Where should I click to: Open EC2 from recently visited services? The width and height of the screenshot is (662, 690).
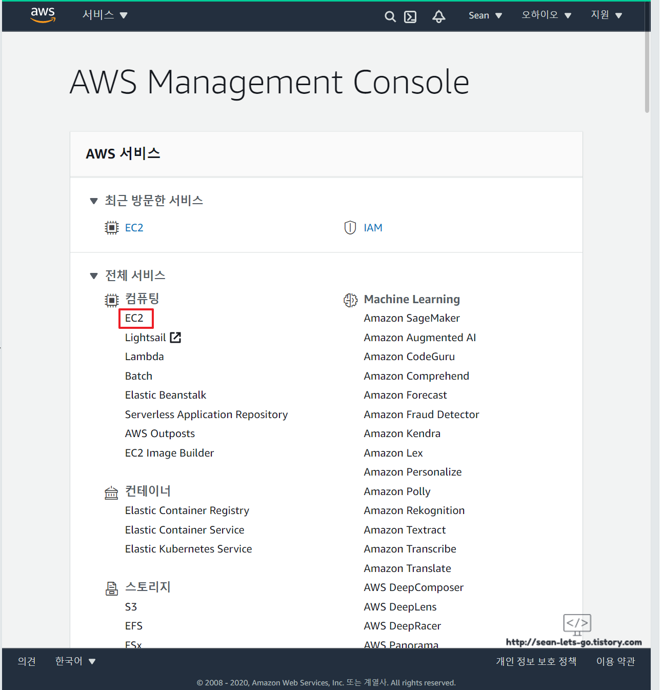[x=134, y=228]
